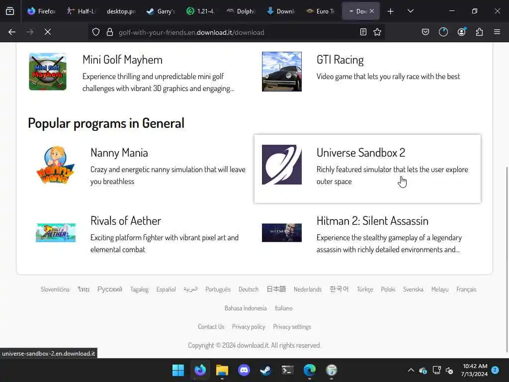This screenshot has height=382, width=509.
Task: Switch language to Slovenščina
Action: click(55, 289)
